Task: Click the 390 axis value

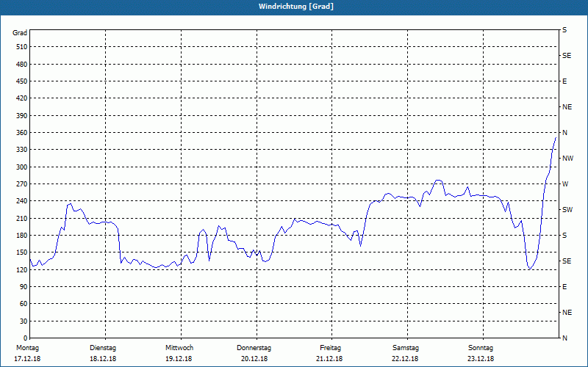Action: click(x=22, y=115)
